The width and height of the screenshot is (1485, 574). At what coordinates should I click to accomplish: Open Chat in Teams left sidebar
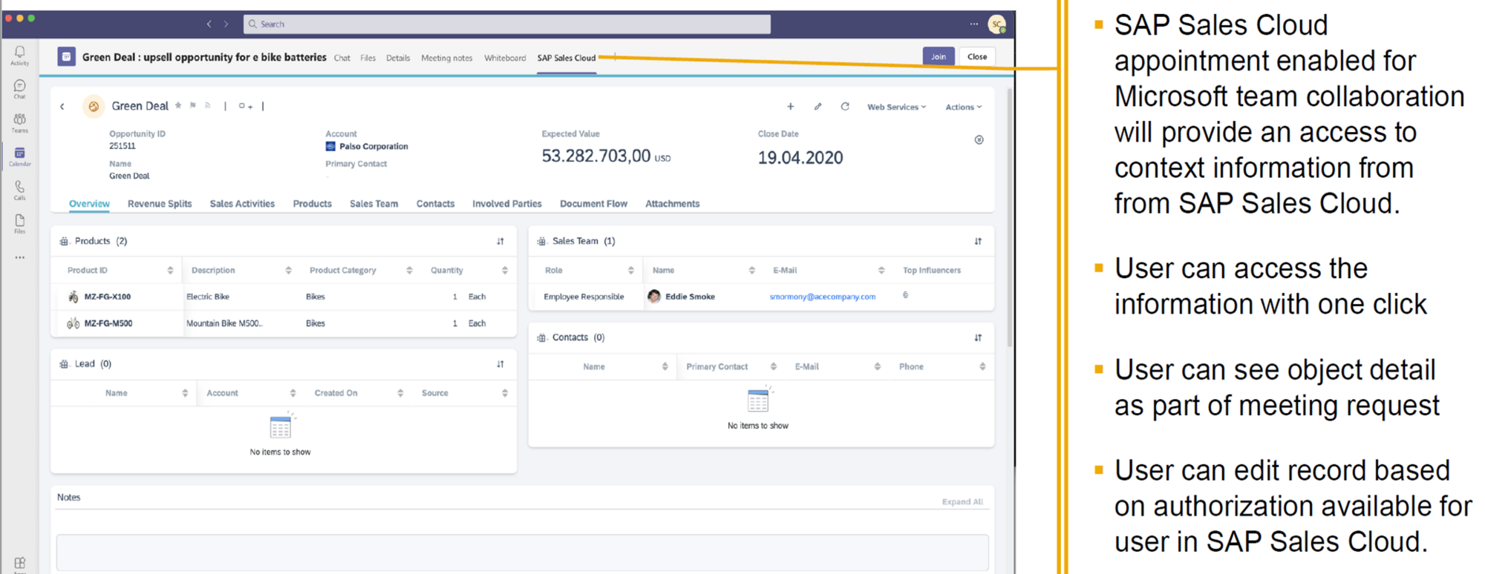[20, 89]
